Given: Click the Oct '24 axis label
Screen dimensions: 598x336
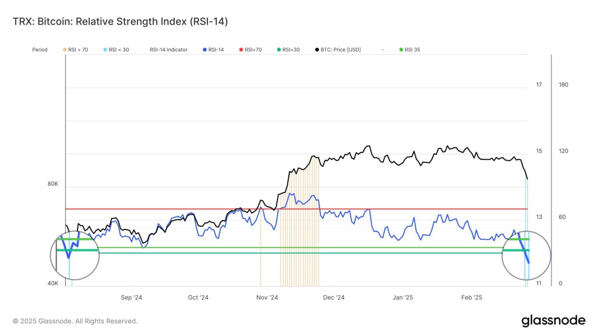Looking at the screenshot, I should 198,297.
